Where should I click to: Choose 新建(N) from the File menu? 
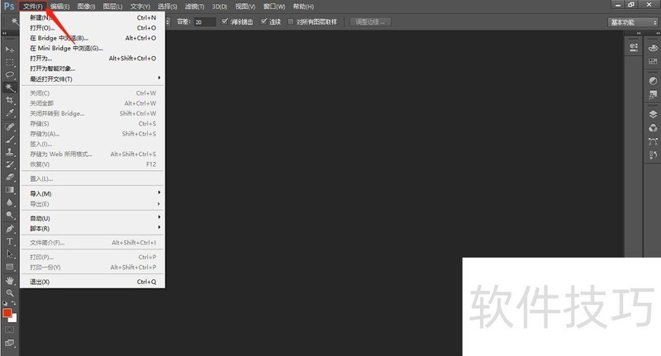click(x=92, y=17)
